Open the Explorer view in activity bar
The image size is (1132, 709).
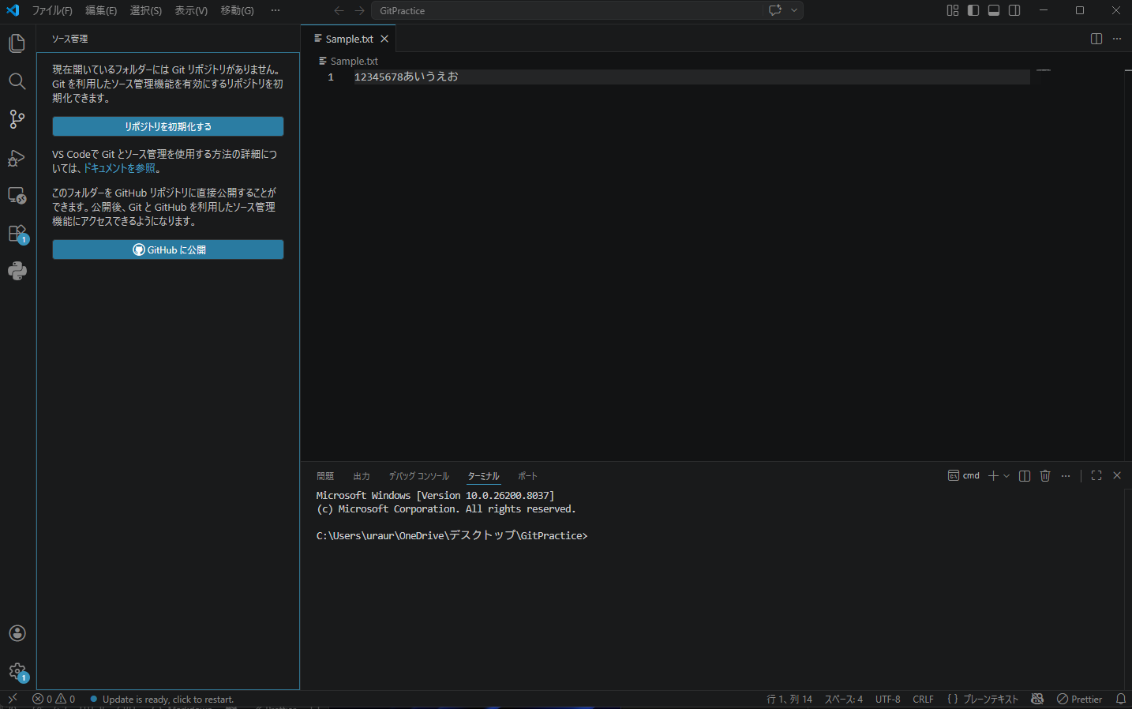pyautogui.click(x=17, y=43)
